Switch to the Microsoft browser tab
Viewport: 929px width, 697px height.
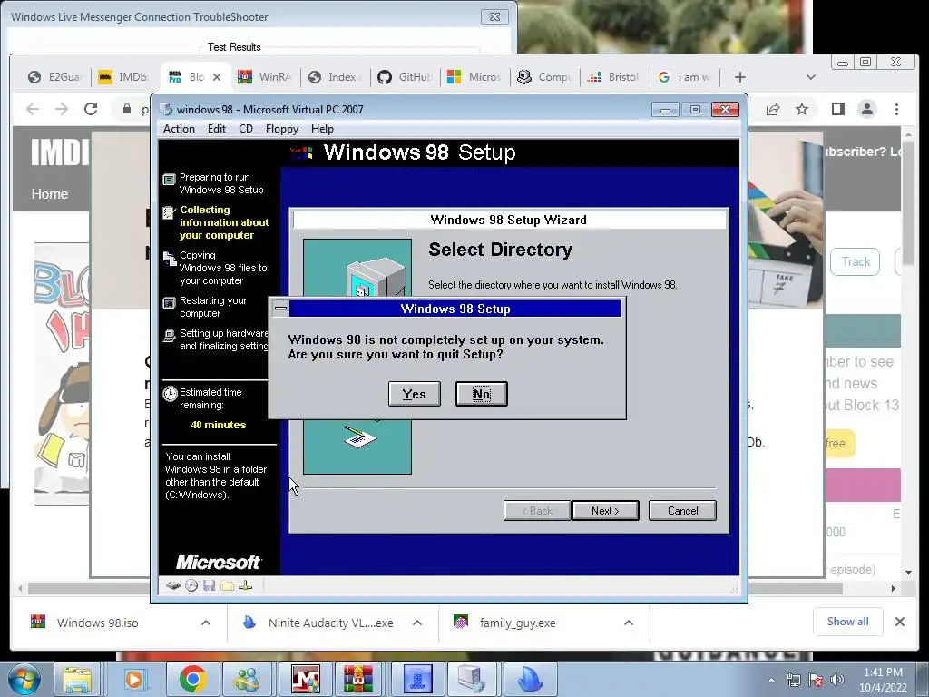[x=474, y=77]
